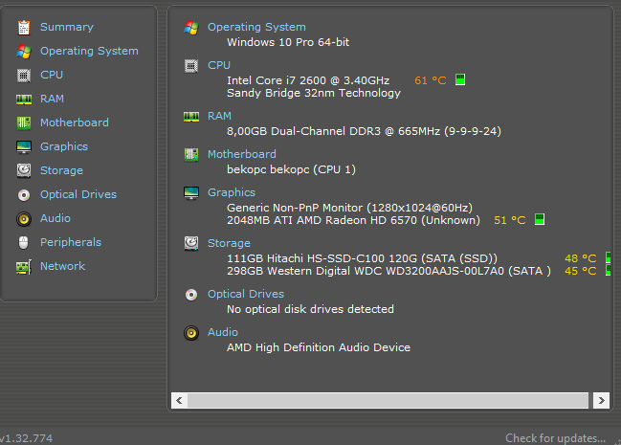Image resolution: width=621 pixels, height=445 pixels.
Task: Click the Audio speaker icon in sidebar
Action: pos(24,219)
